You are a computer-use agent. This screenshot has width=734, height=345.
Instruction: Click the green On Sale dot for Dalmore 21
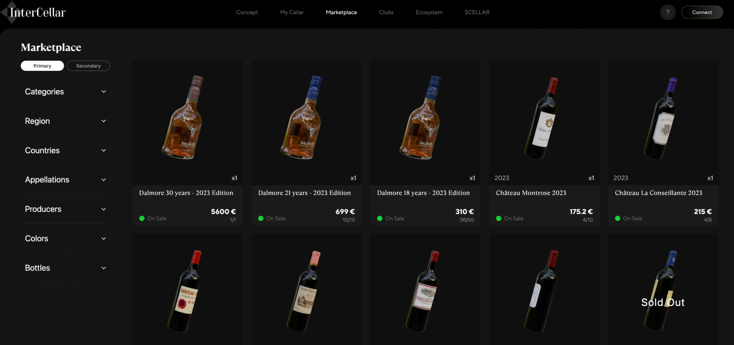260,218
